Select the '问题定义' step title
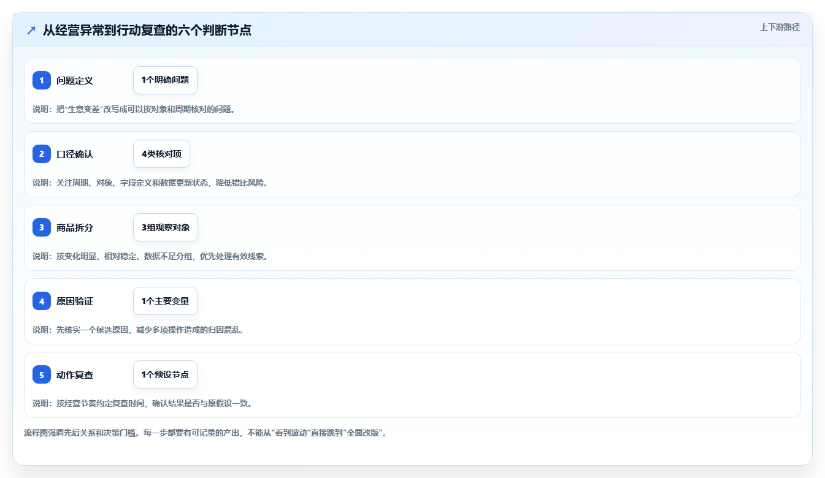Screen dimensions: 825x478 (x=75, y=80)
